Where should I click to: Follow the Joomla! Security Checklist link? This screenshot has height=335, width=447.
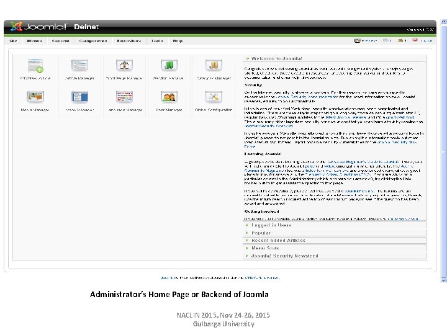[269, 125]
